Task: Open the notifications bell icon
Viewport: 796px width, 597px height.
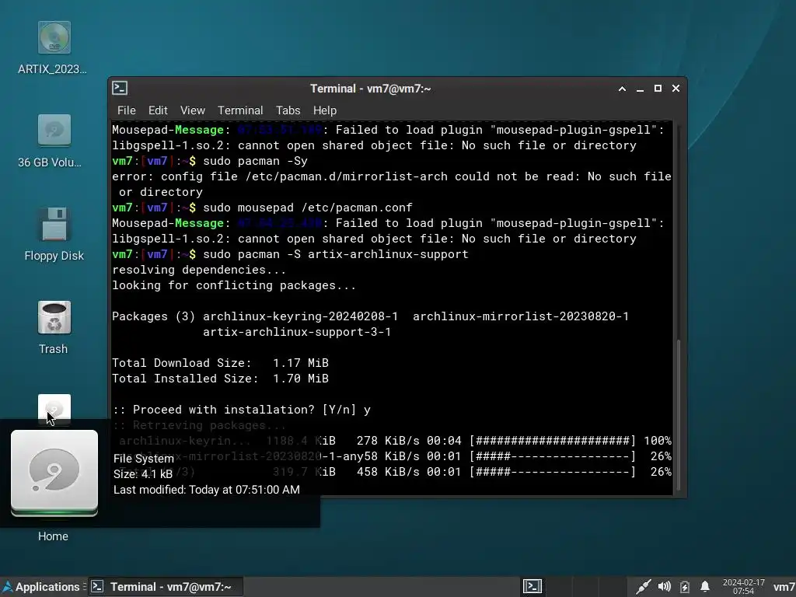Action: pyautogui.click(x=705, y=587)
